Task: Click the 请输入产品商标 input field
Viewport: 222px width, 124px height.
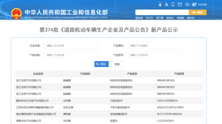Action: point(155,45)
